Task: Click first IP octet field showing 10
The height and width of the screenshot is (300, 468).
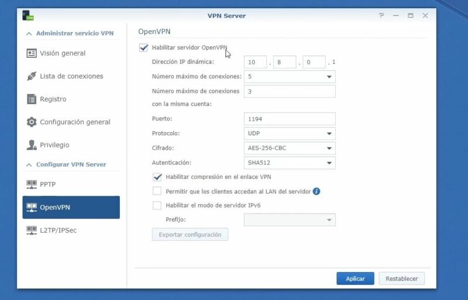Action: pyautogui.click(x=255, y=62)
